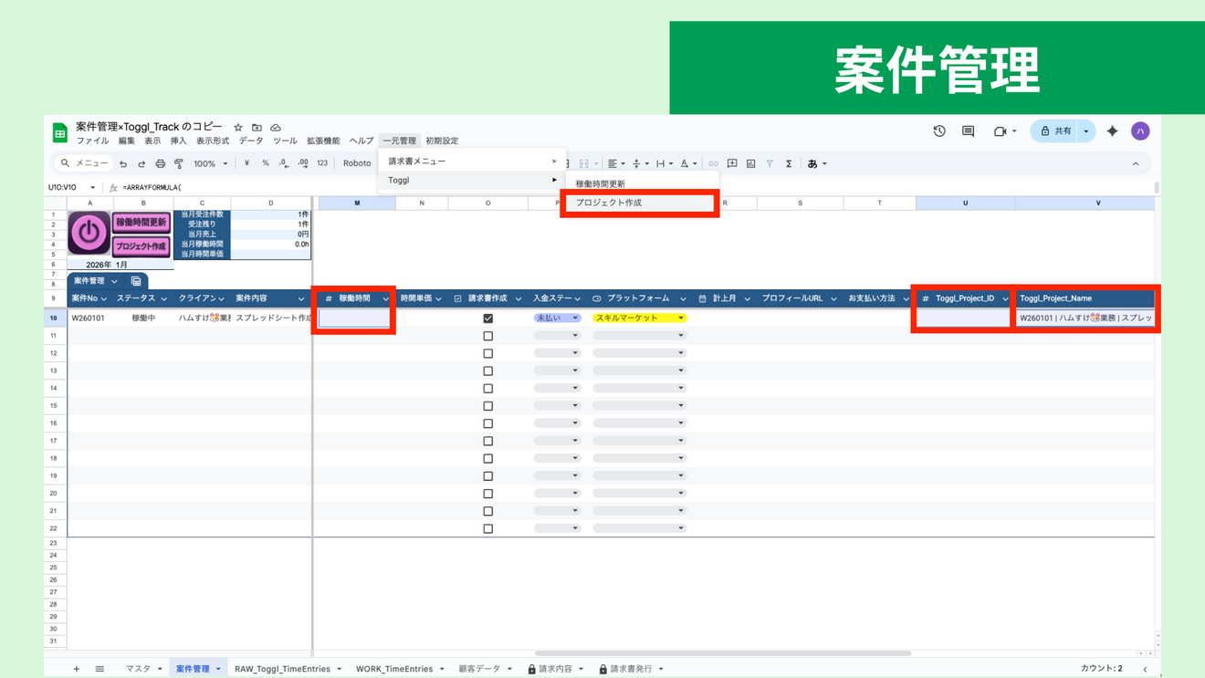Check the 請求書作成 checkbox in row 16
Viewport: 1205px width, 678px height.
click(x=488, y=423)
